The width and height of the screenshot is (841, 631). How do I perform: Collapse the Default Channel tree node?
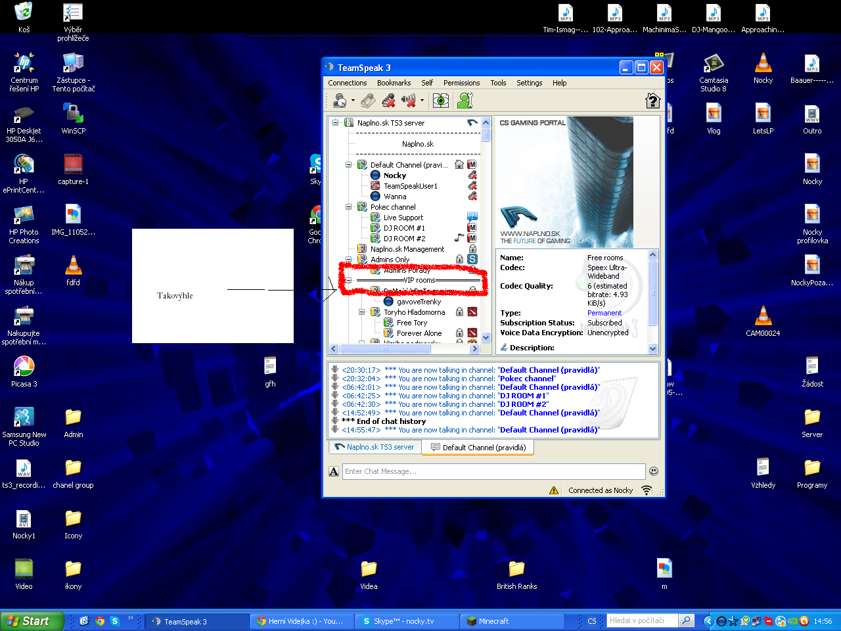click(x=349, y=165)
